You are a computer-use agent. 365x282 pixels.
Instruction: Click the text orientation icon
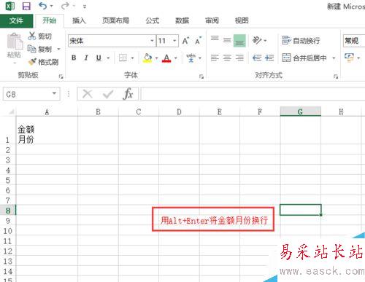(x=257, y=40)
